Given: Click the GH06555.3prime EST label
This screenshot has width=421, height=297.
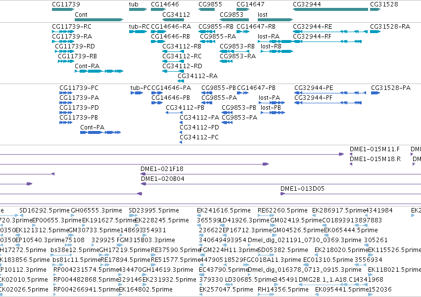Looking at the screenshot, I should [x=96, y=211].
